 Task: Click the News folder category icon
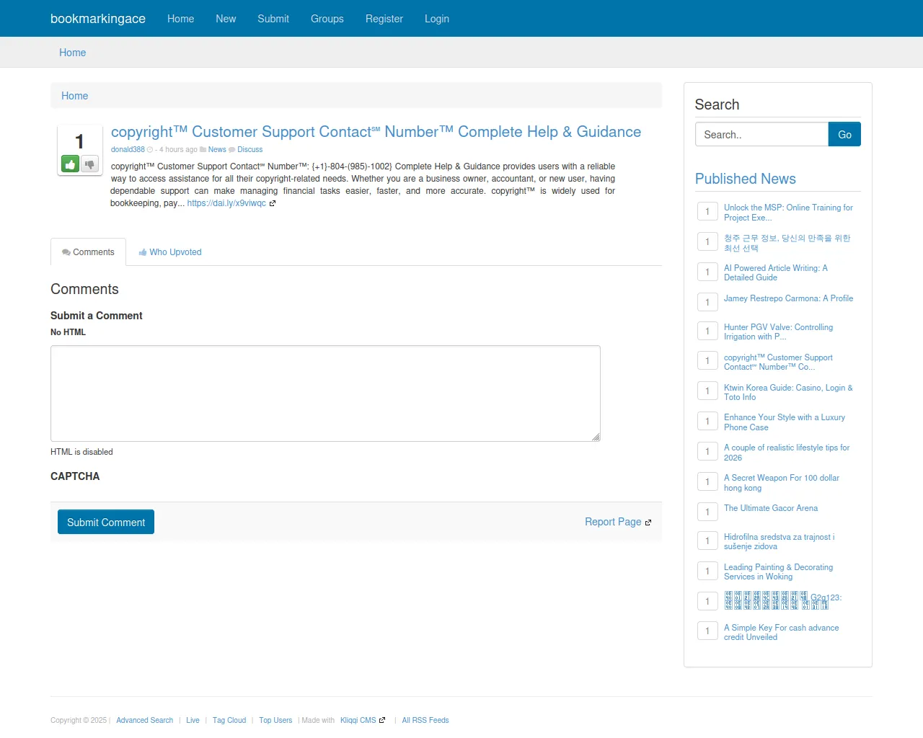pyautogui.click(x=203, y=150)
